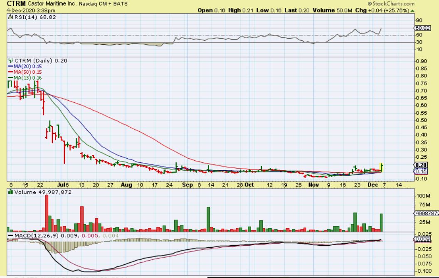Click the 49987872 volume value tag
Image resolution: width=439 pixels, height=278 pixels.
[426, 213]
